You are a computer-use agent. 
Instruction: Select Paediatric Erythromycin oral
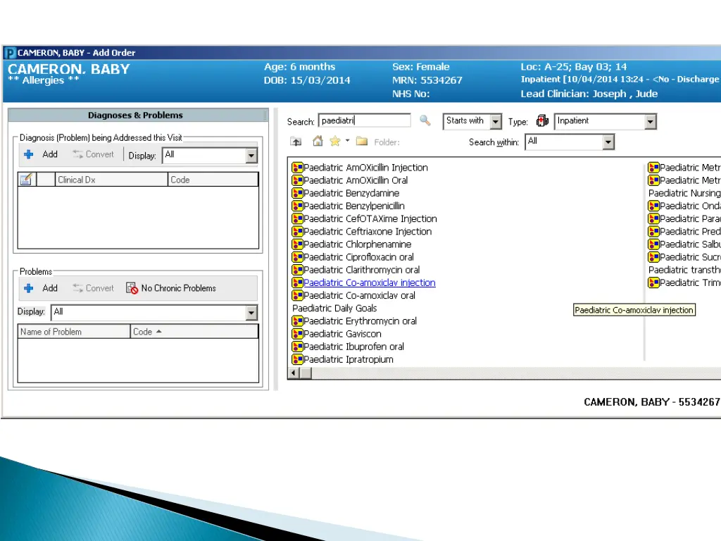click(x=360, y=321)
